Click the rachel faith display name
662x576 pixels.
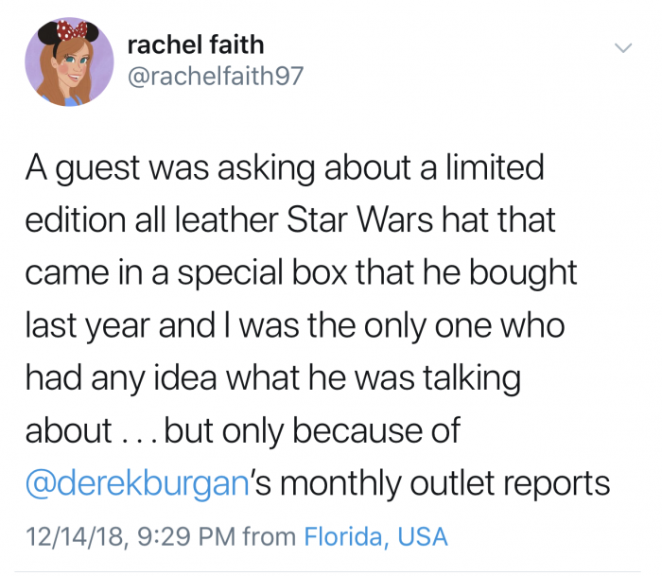point(196,44)
